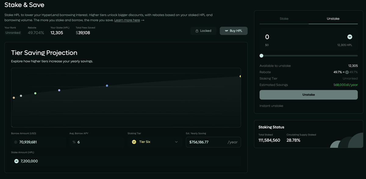Focus the Stake Amount HPL input

pyautogui.click(x=126, y=161)
